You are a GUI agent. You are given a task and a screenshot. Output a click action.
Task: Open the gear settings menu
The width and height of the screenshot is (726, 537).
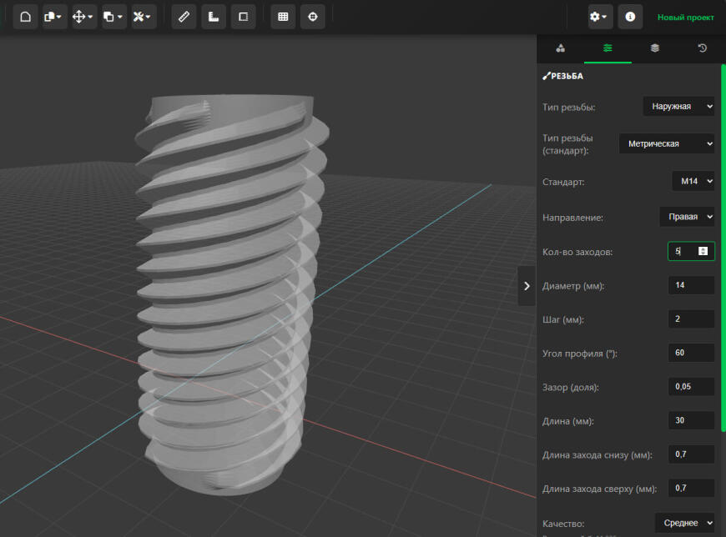coord(601,18)
